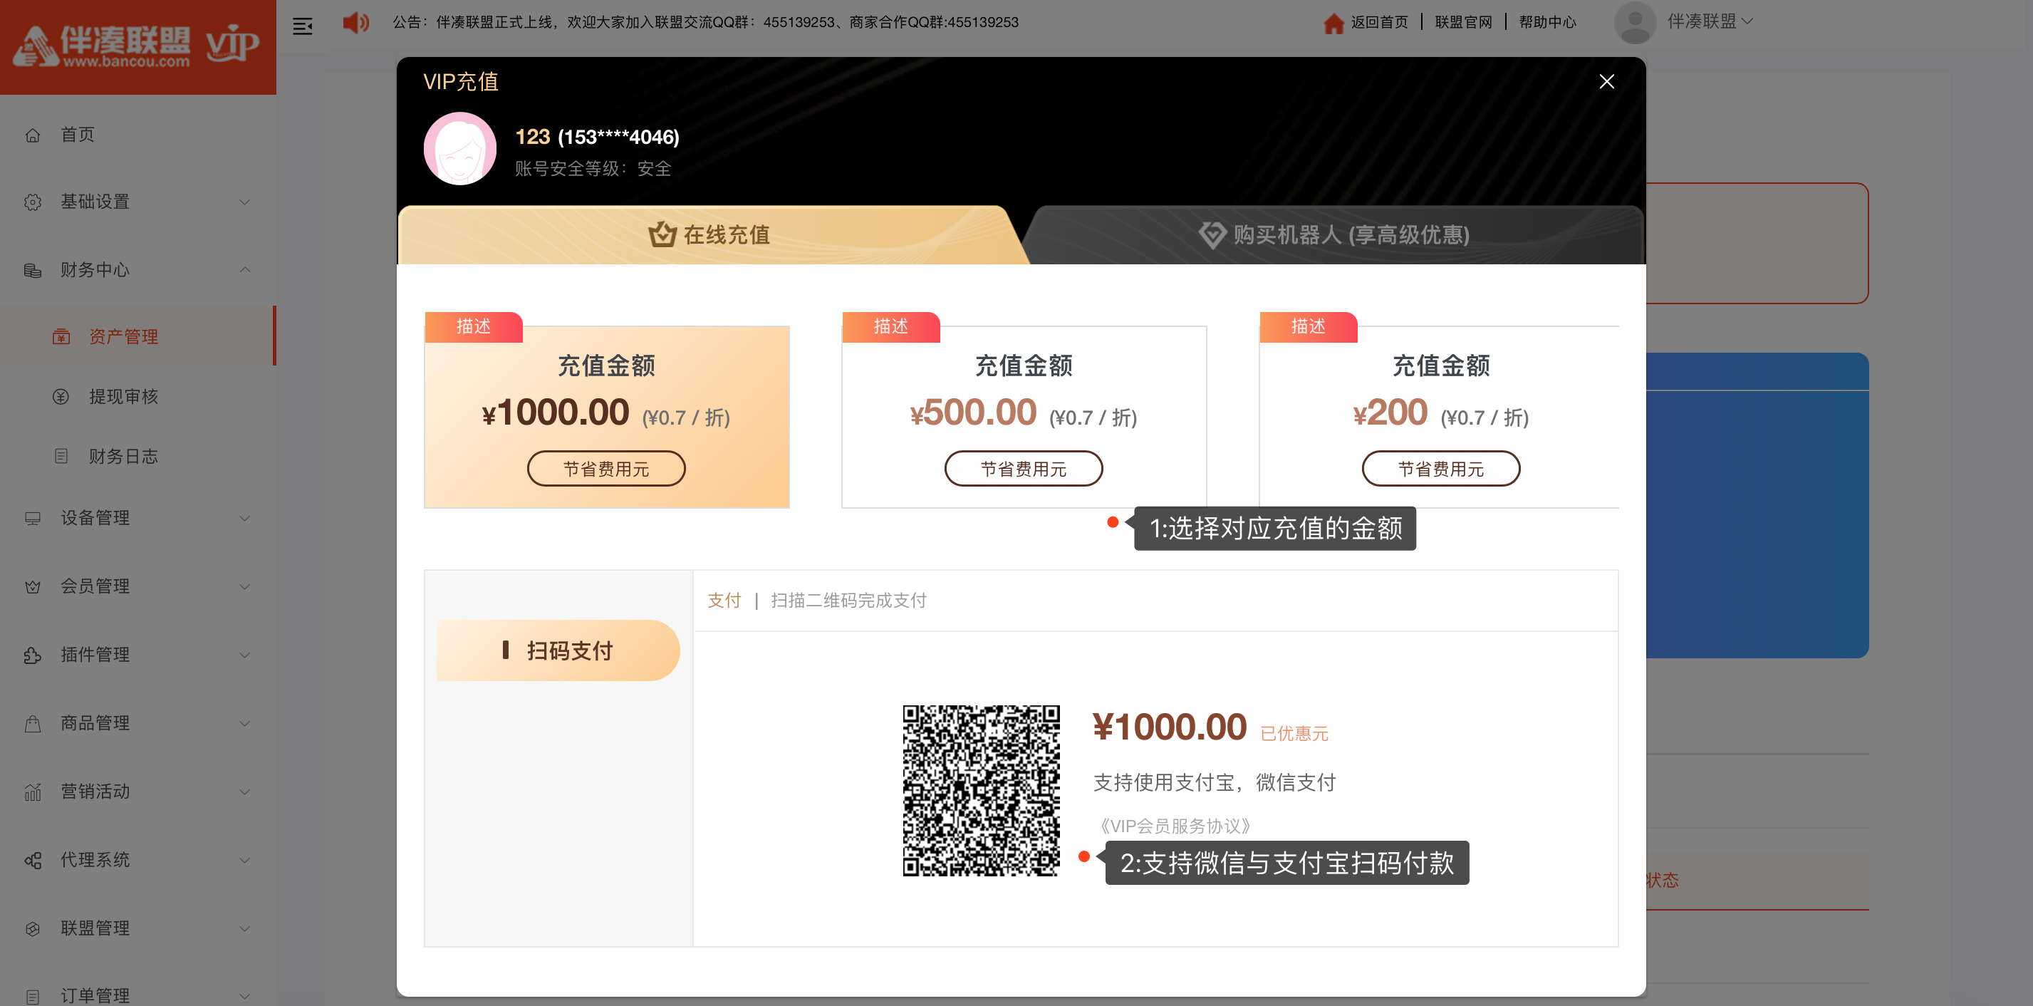
Task: Click the 营销活动 chart icon
Action: coord(32,792)
